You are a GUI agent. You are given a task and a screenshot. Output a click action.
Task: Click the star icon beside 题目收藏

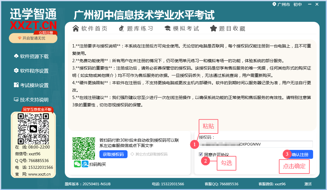click(x=213, y=28)
